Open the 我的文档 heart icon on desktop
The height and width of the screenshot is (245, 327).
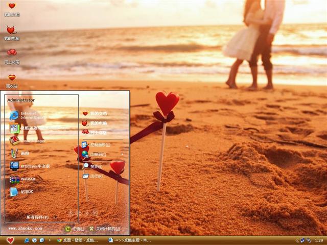pyautogui.click(x=12, y=9)
